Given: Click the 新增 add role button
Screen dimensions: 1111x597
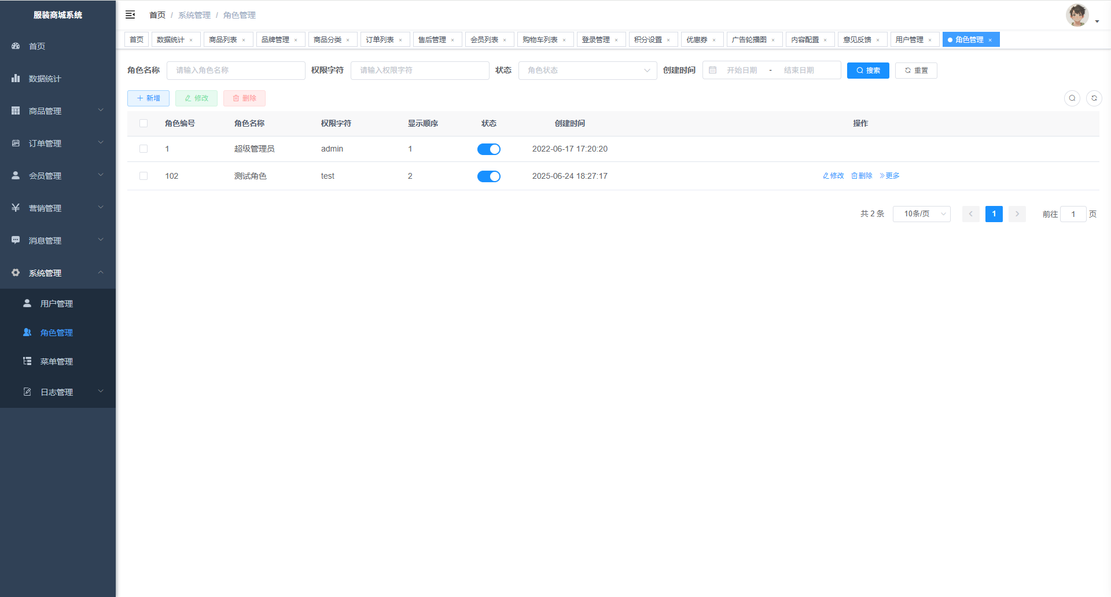Looking at the screenshot, I should [x=148, y=98].
